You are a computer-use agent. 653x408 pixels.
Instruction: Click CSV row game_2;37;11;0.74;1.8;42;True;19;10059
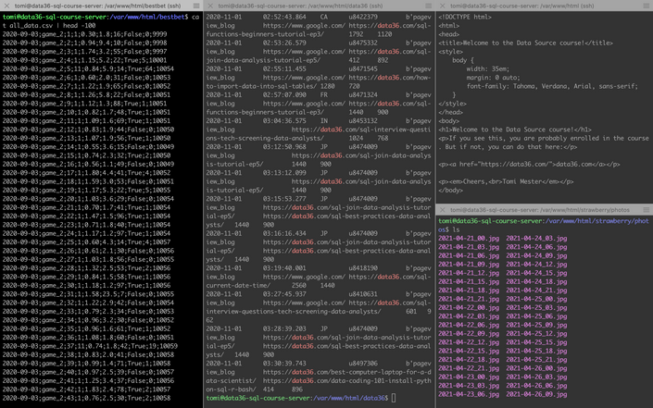[x=90, y=346]
